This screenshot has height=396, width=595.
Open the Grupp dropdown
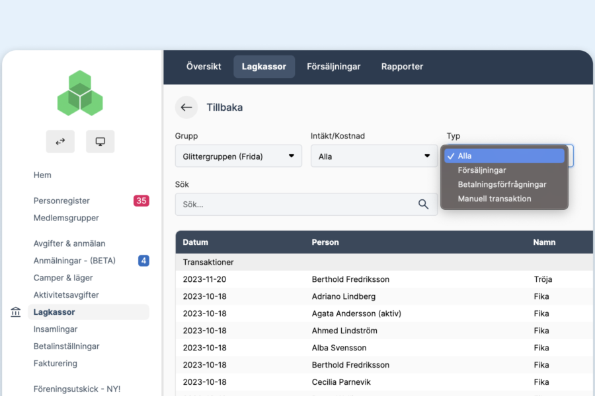tap(238, 156)
